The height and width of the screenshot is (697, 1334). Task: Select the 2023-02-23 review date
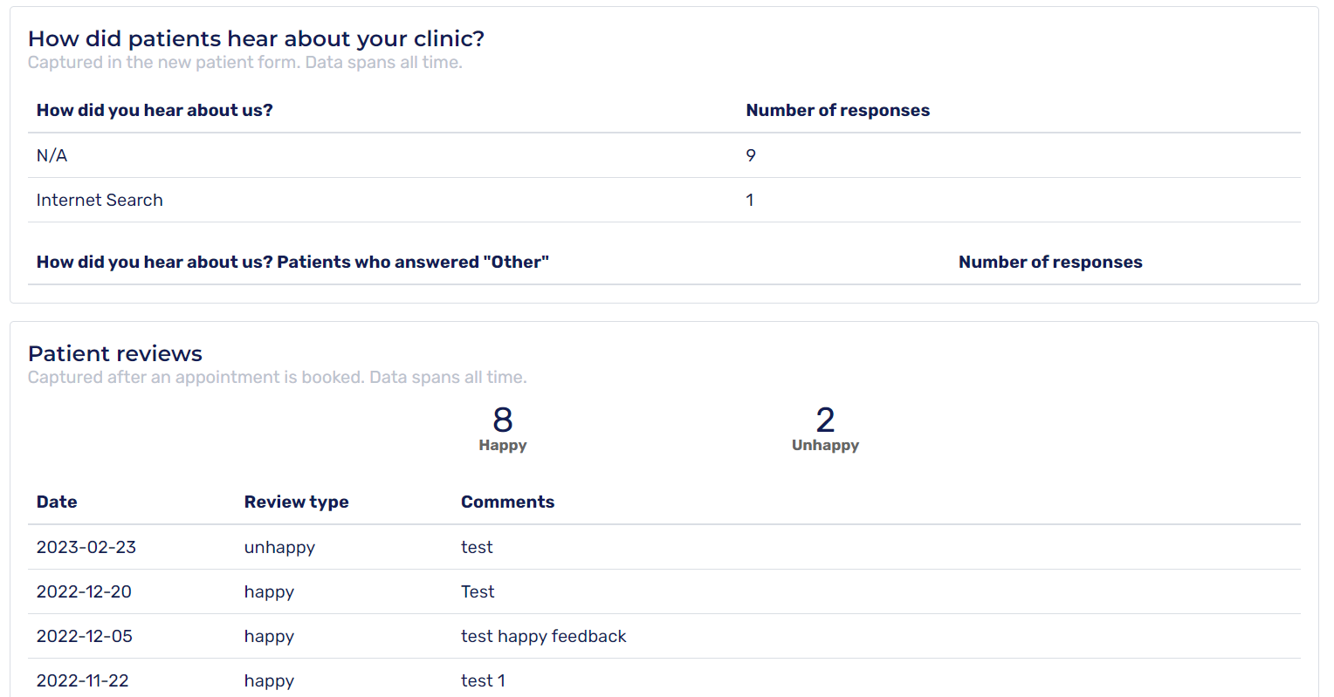tap(86, 548)
